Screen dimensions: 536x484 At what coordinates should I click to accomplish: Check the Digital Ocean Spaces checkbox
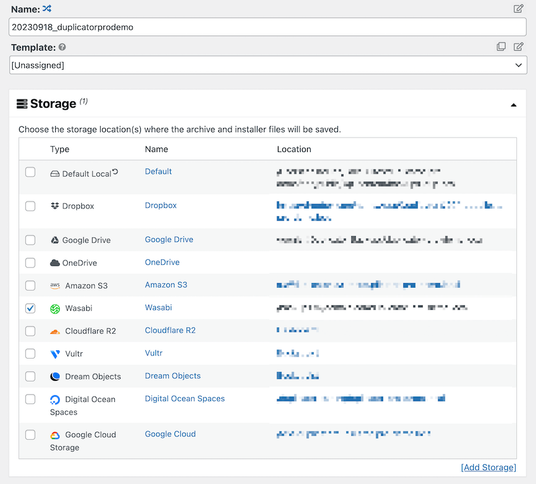tap(30, 399)
